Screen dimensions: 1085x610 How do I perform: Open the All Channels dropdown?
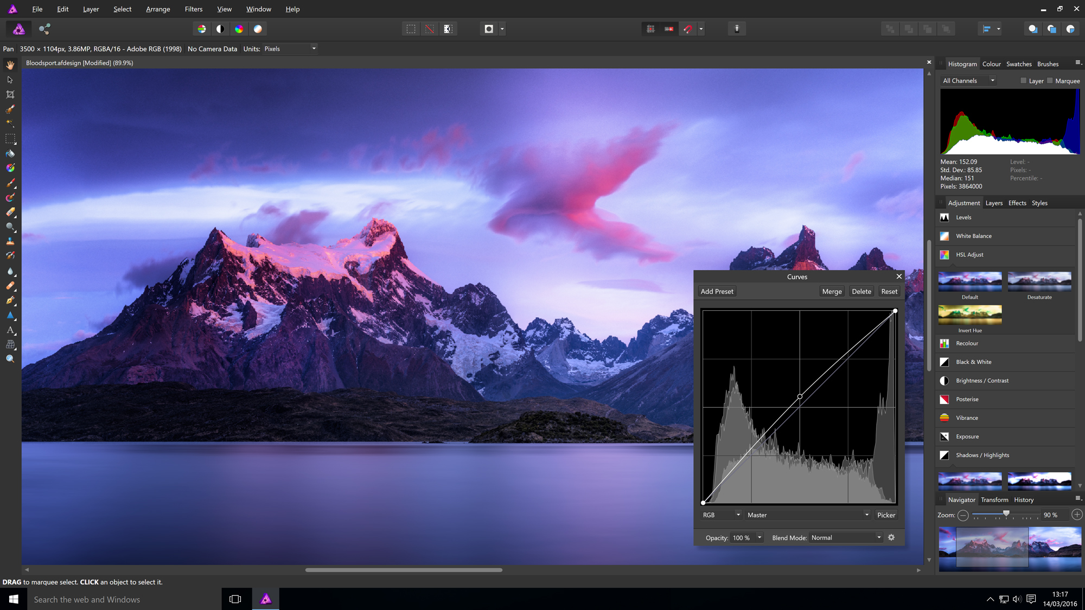click(x=969, y=80)
